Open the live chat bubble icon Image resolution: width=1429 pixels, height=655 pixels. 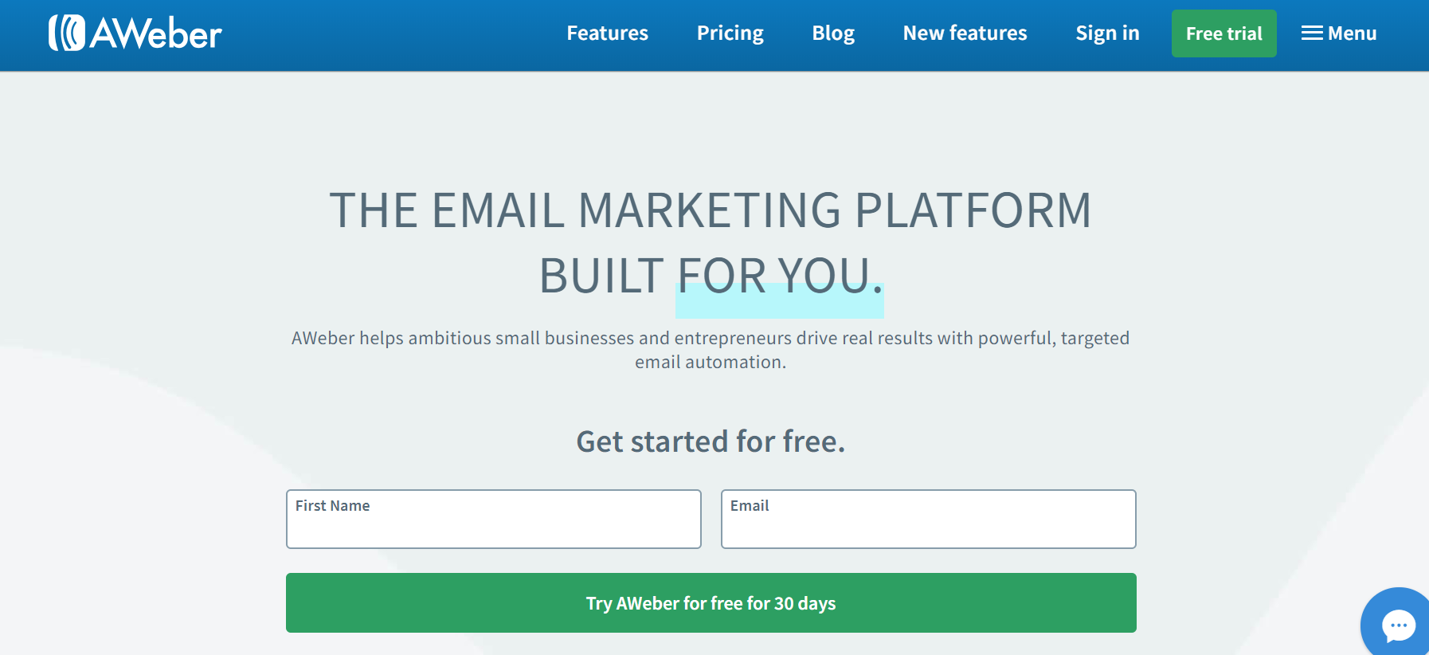tap(1398, 626)
